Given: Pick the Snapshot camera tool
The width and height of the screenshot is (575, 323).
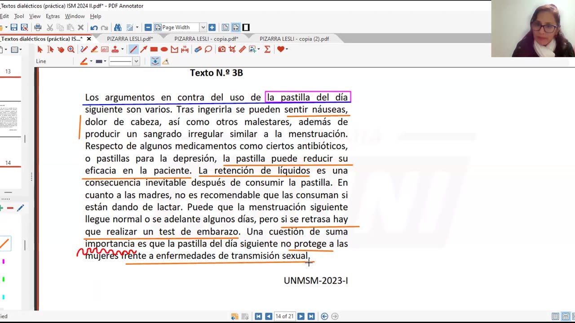Looking at the screenshot, I should tap(222, 49).
